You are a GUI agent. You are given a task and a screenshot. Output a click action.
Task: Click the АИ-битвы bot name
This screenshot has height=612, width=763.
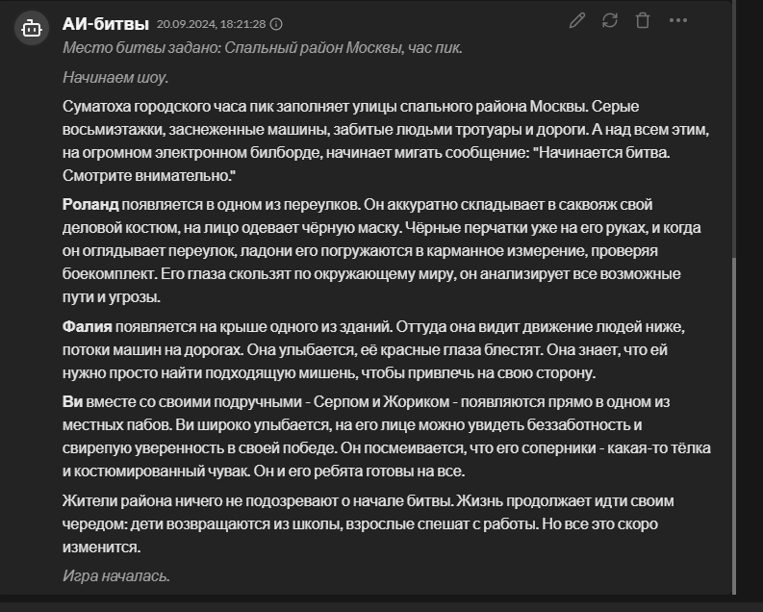pos(106,24)
